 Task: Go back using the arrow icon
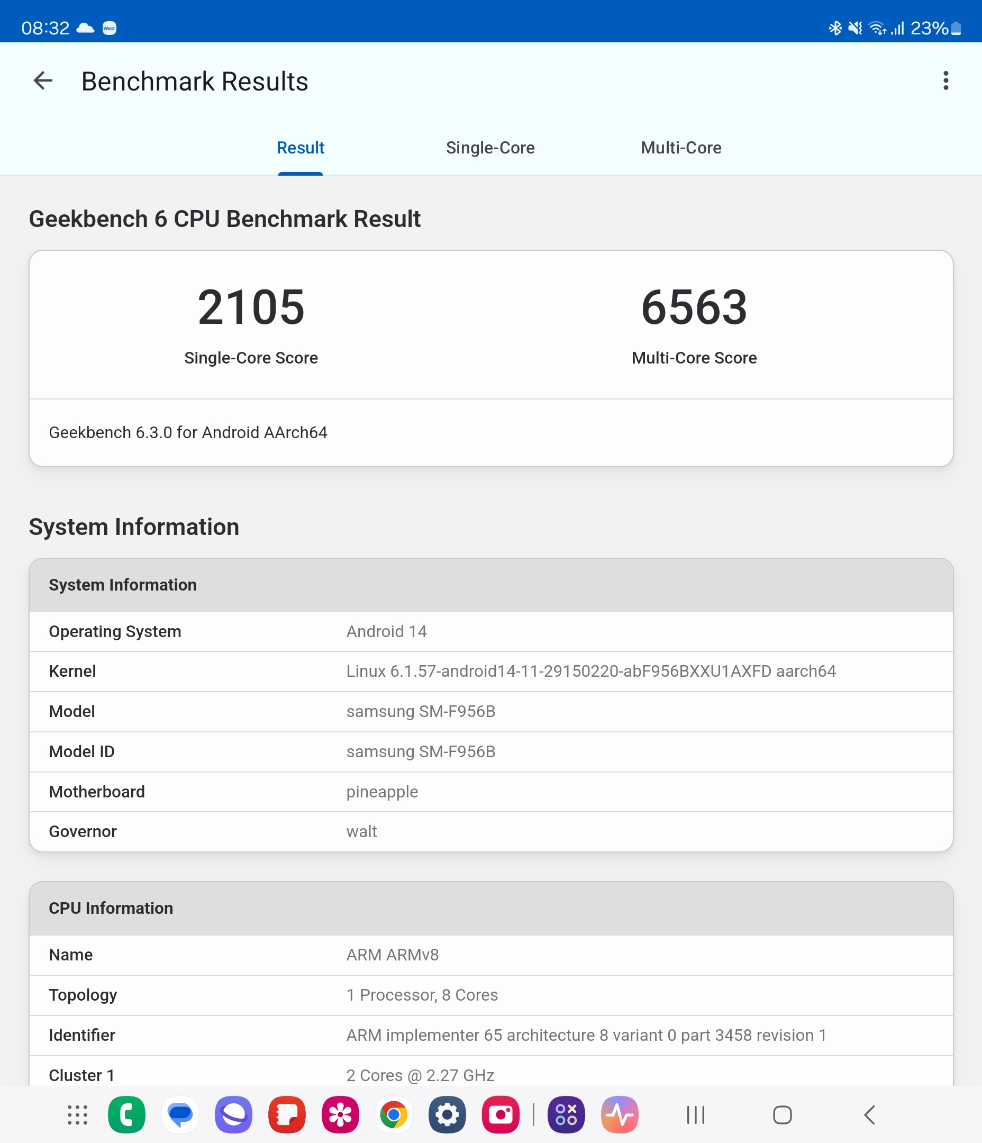pos(43,81)
